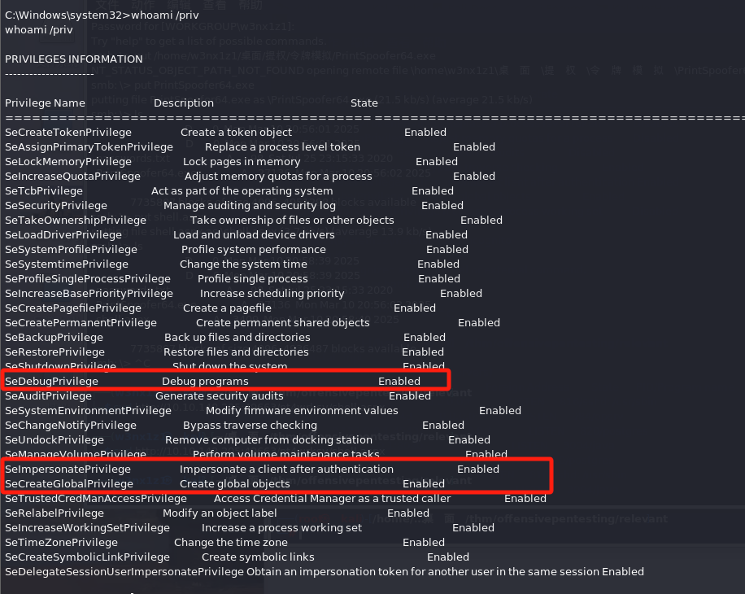Select the highlighted SeDebugPrivilege name

pos(52,382)
